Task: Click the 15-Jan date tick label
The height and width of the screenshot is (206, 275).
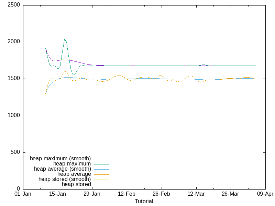Action: tap(57, 194)
